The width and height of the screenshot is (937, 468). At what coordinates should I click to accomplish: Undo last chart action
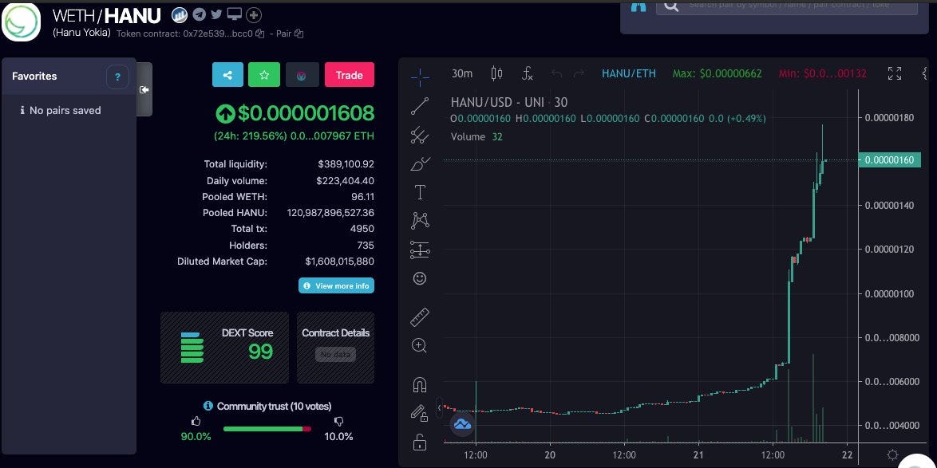pos(556,73)
